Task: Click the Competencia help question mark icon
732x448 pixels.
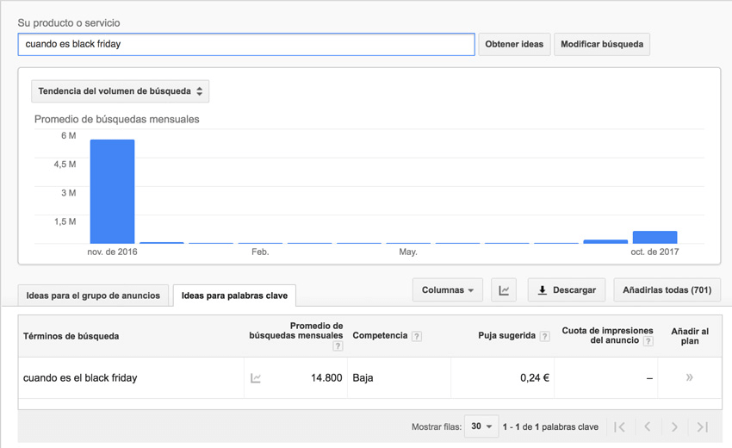Action: pos(417,336)
